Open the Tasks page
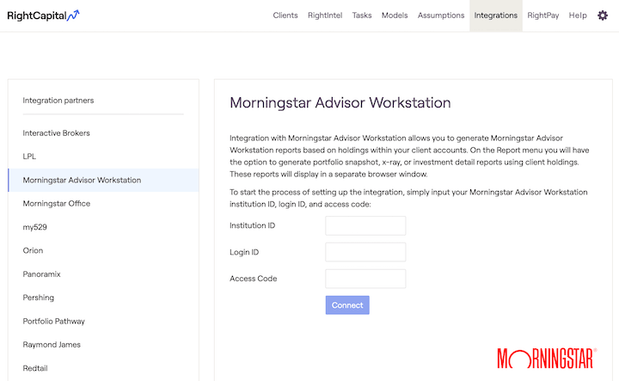The image size is (619, 381). pyautogui.click(x=362, y=15)
